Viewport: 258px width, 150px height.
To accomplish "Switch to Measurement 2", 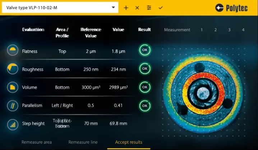I will 216,30.
